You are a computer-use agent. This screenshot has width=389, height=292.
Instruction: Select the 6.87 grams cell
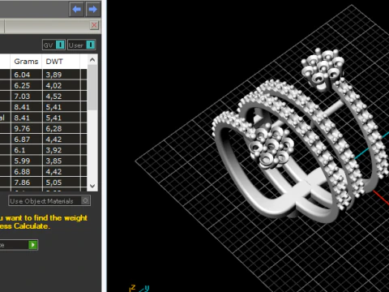(27, 140)
